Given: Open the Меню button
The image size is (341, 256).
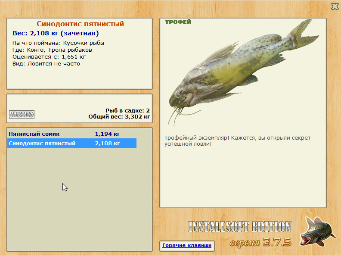Looking at the screenshot, I should point(22,114).
